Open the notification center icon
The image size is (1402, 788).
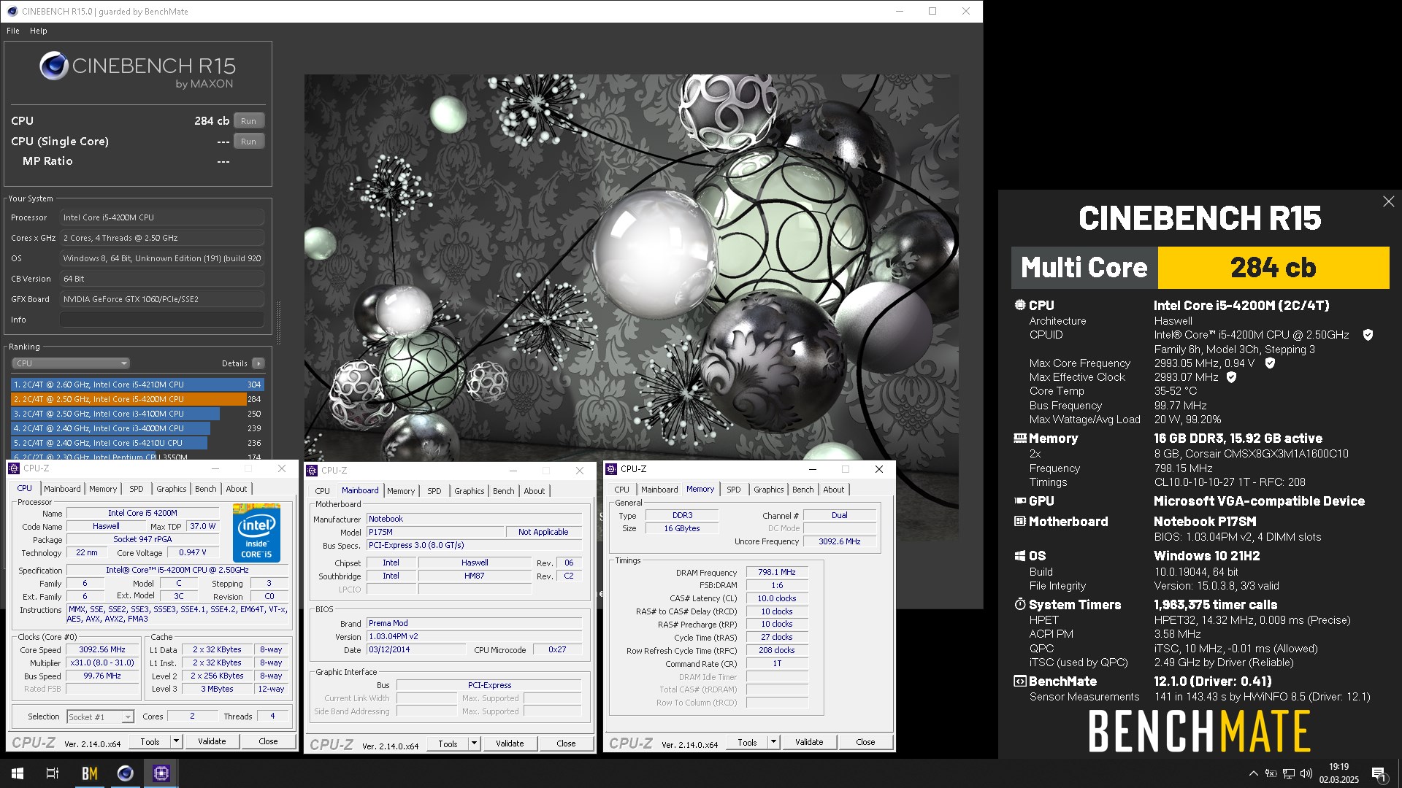[1379, 774]
